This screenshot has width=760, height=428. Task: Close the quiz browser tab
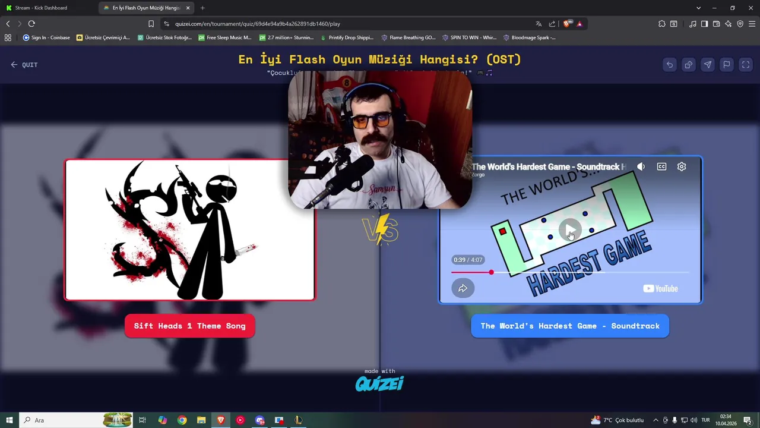click(188, 8)
